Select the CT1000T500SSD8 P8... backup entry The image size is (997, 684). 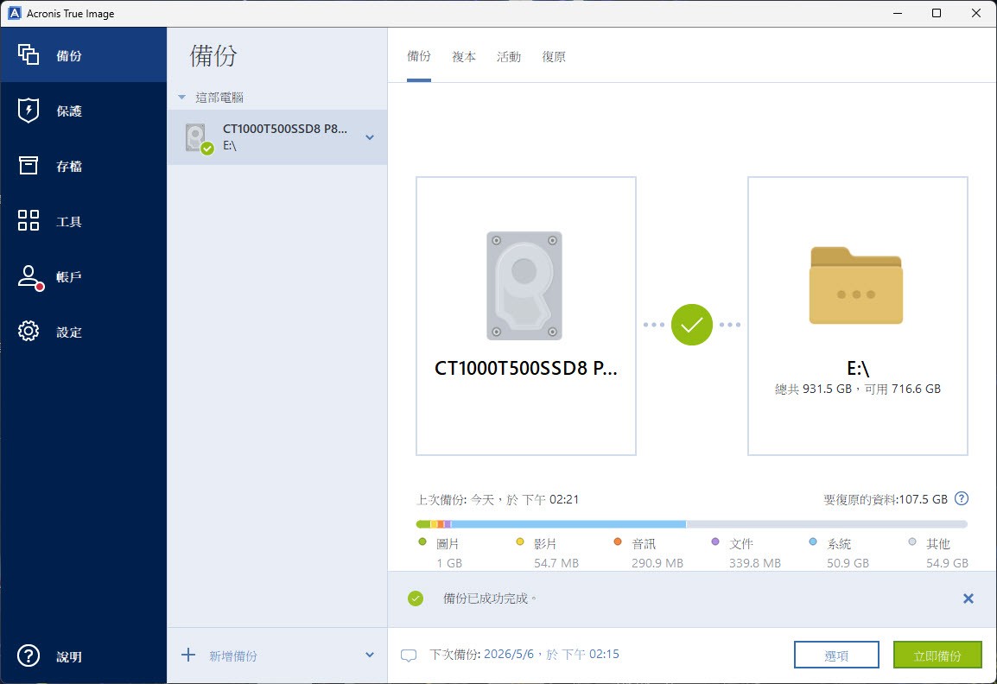pyautogui.click(x=277, y=137)
